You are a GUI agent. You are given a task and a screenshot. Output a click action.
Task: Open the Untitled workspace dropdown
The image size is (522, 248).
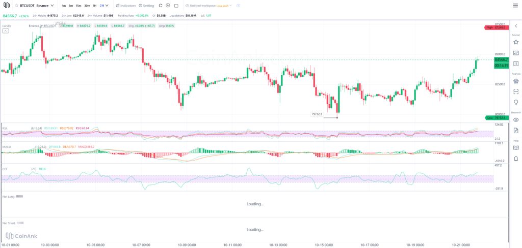pos(208,6)
